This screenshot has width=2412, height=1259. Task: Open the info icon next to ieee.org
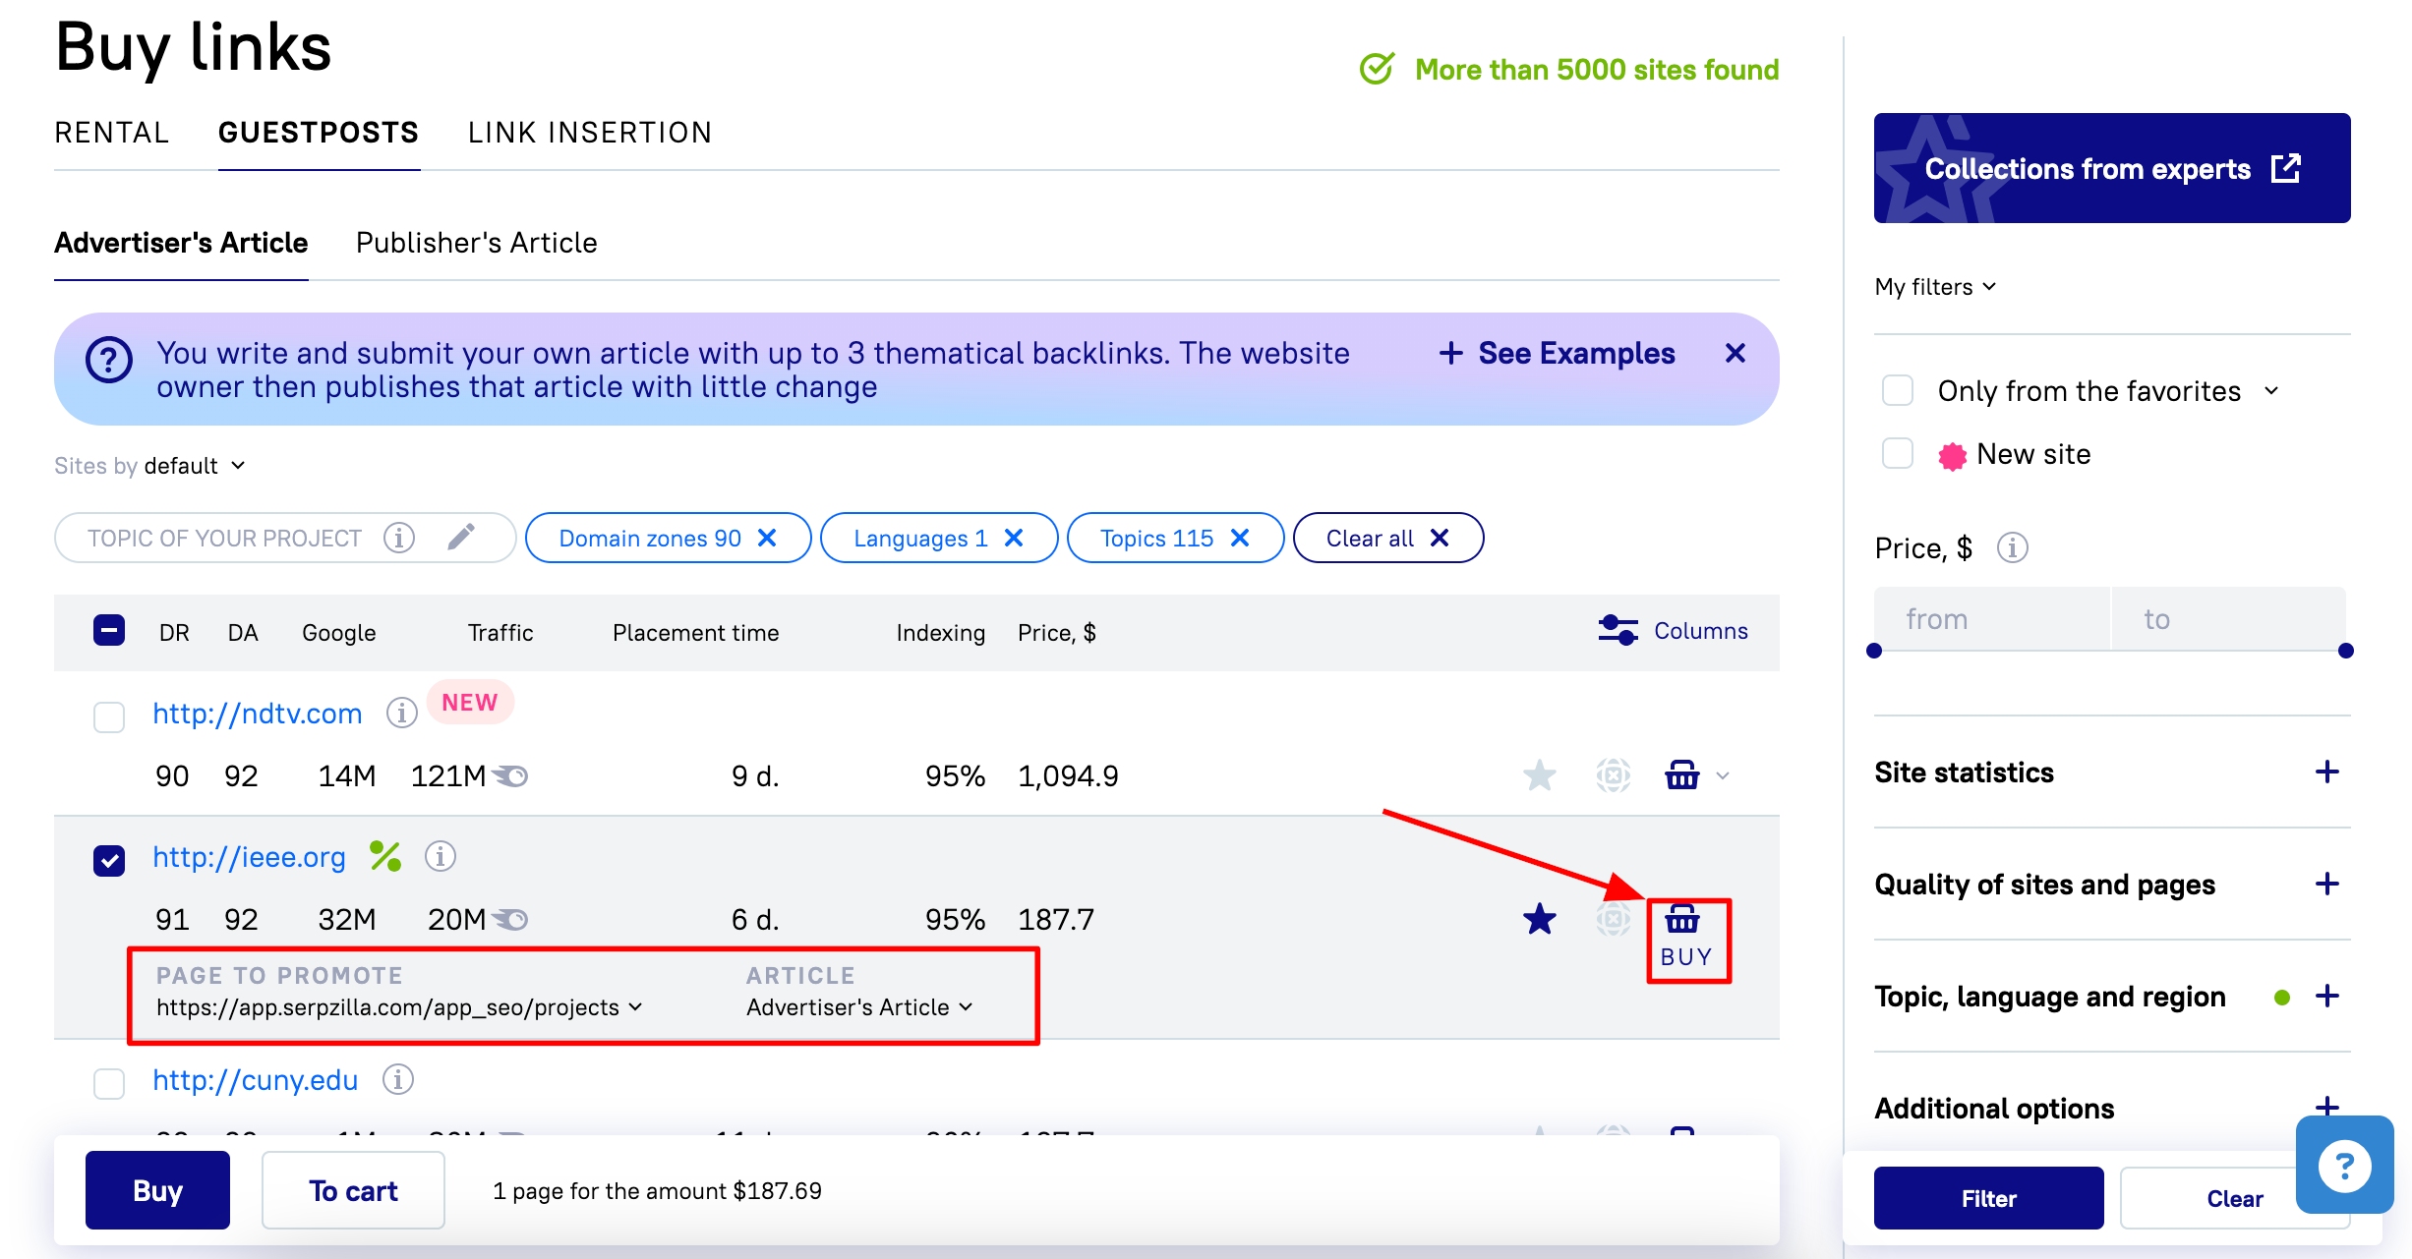point(441,856)
